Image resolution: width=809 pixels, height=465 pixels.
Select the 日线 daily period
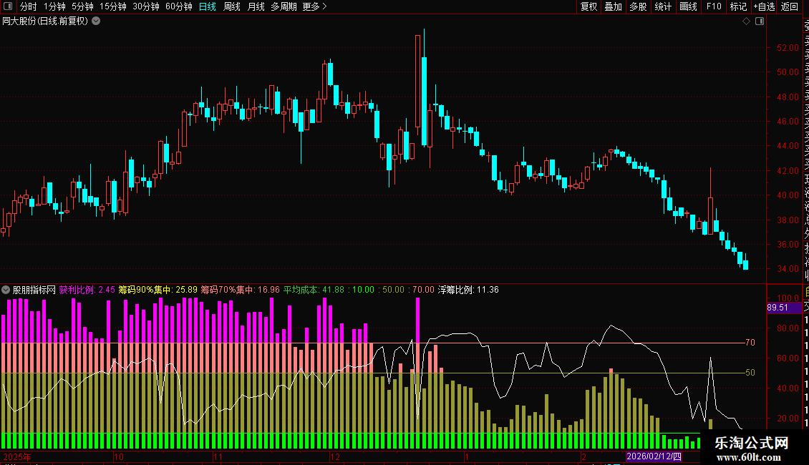tap(208, 6)
